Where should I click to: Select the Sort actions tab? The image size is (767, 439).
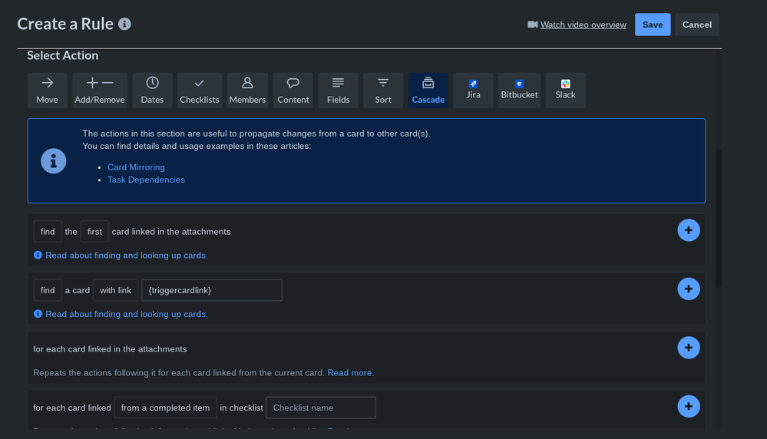tap(383, 91)
